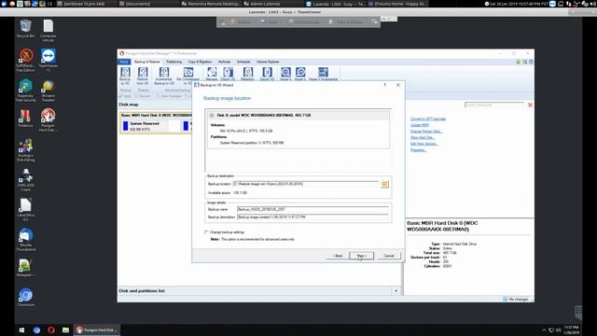The height and width of the screenshot is (336, 597).
Task: Click the File Complement to VD icon
Action: pyautogui.click(x=188, y=76)
